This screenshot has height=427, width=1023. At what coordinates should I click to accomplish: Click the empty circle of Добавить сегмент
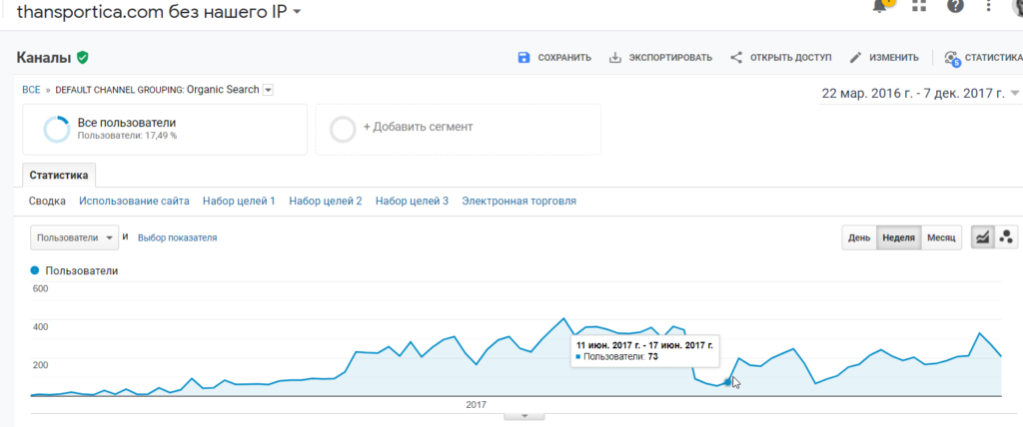pos(343,129)
